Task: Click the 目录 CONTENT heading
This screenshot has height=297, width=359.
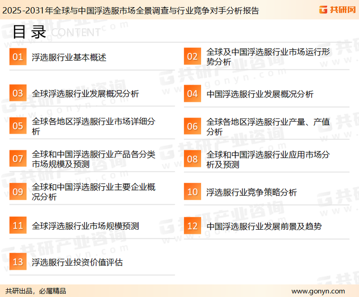Action: click(56, 32)
